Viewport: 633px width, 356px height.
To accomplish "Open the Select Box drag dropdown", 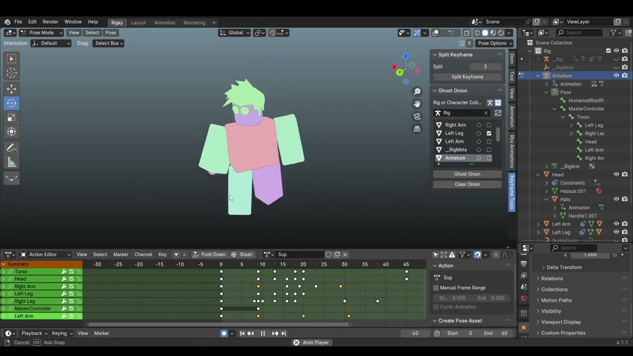I will point(108,44).
